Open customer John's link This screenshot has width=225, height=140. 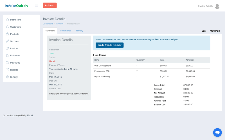tap(51, 53)
